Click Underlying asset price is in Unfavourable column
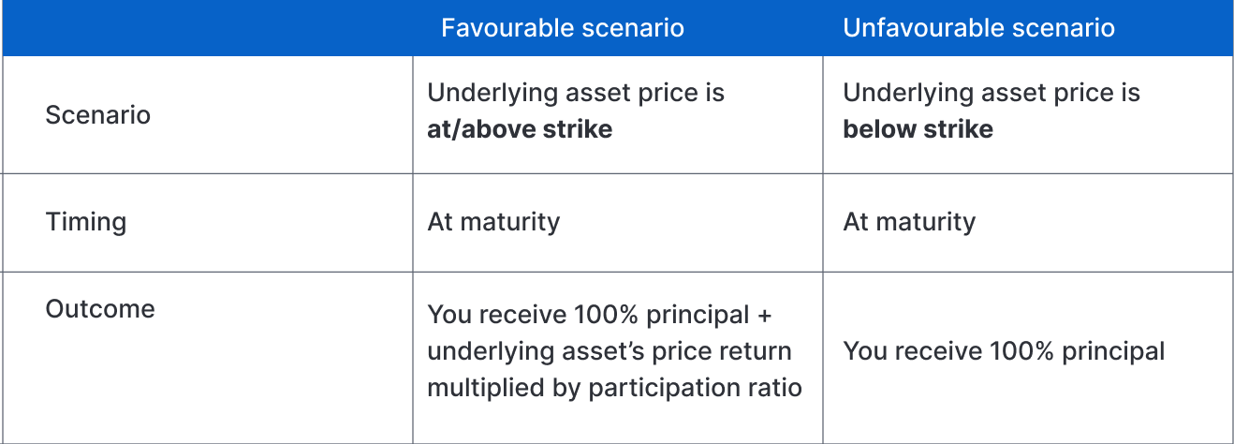 point(992,94)
